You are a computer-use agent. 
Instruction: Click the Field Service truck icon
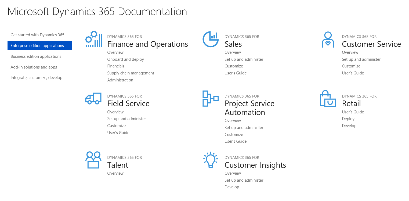93,99
